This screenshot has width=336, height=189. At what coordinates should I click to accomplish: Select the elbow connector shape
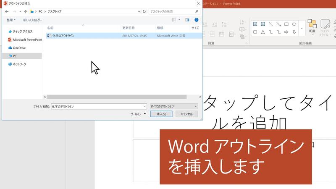tap(270, 32)
